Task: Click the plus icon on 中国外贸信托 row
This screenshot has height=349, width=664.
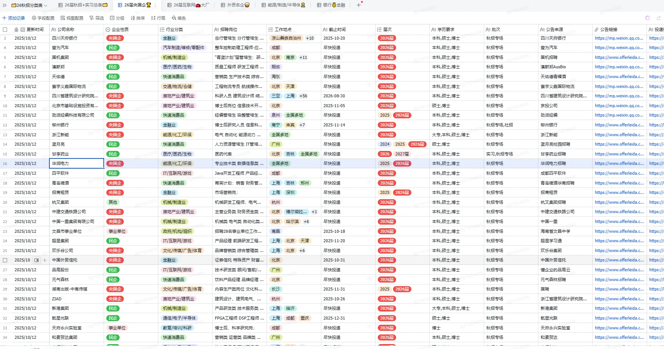Action: (x=45, y=260)
